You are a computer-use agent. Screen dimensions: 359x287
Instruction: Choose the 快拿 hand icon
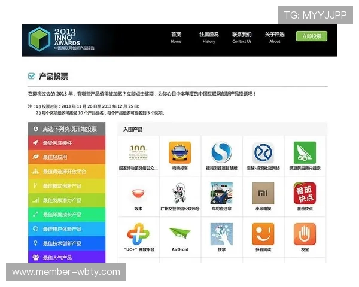tap(221, 234)
